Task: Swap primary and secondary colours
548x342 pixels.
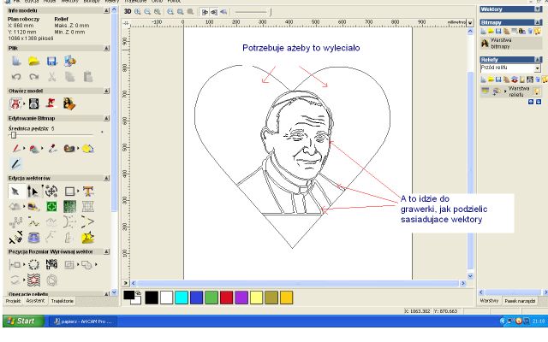Action: tap(139, 292)
